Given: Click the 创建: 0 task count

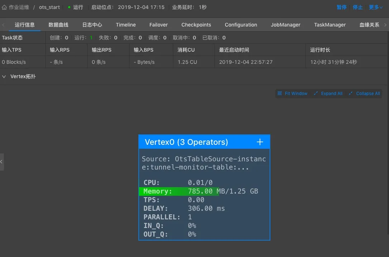Looking at the screenshot, I should pos(59,38).
